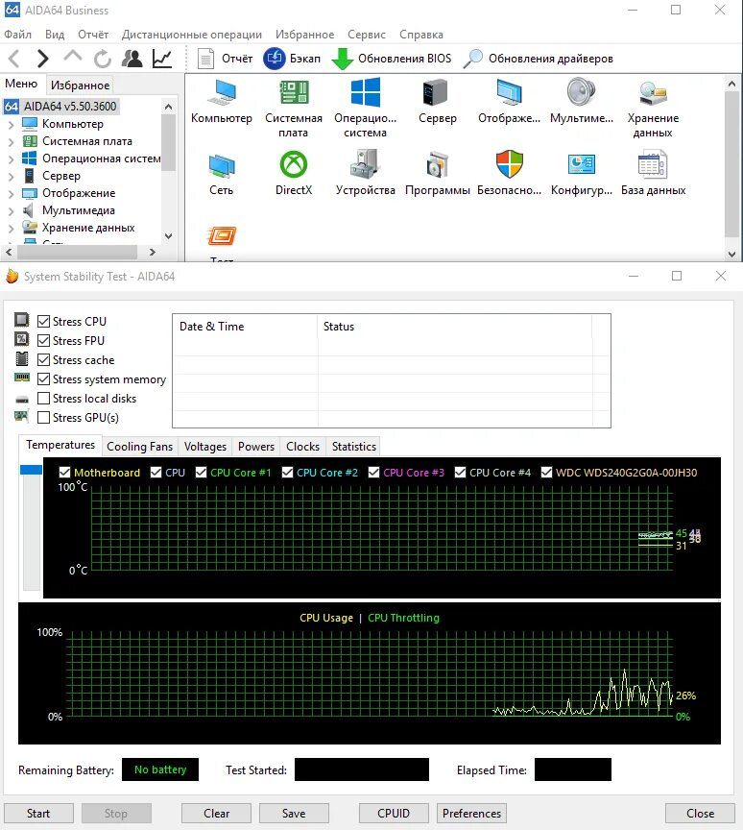Click the Бэкап toolbar item
Image resolution: width=743 pixels, height=830 pixels.
292,59
